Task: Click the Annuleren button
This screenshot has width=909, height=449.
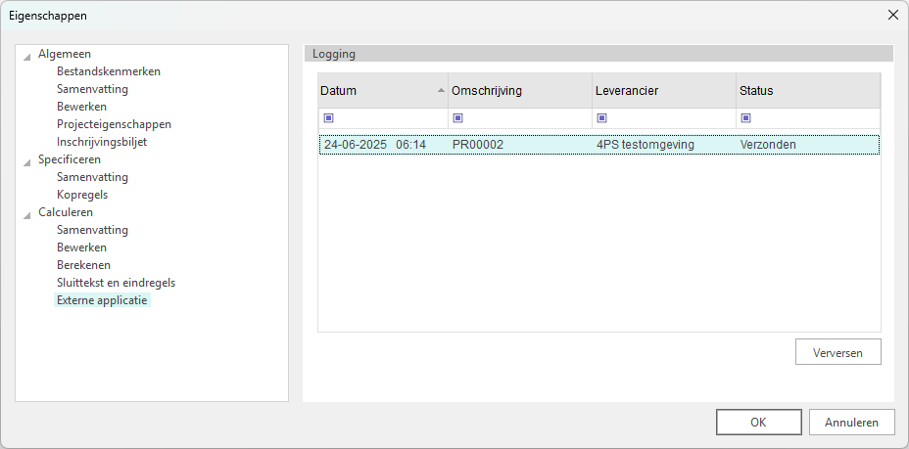Action: (851, 423)
